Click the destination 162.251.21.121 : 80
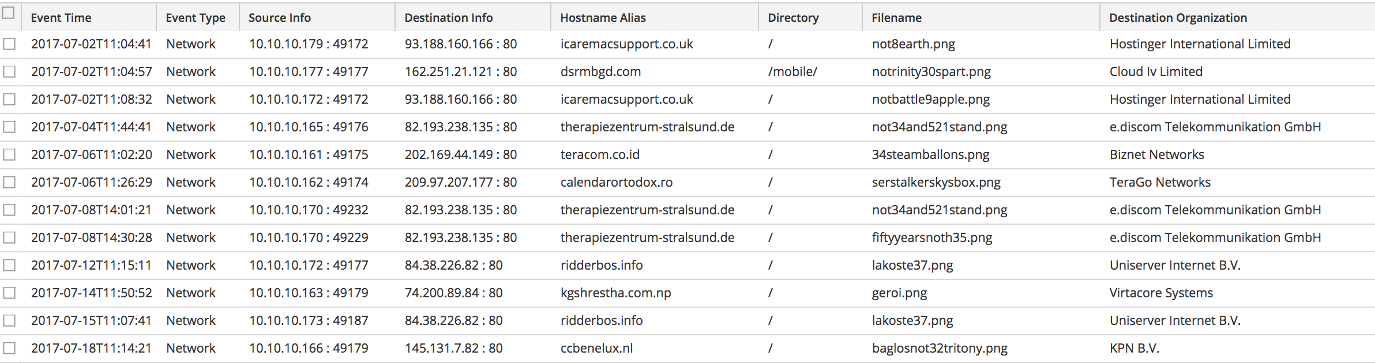Screen dimensions: 1375x363 point(461,72)
